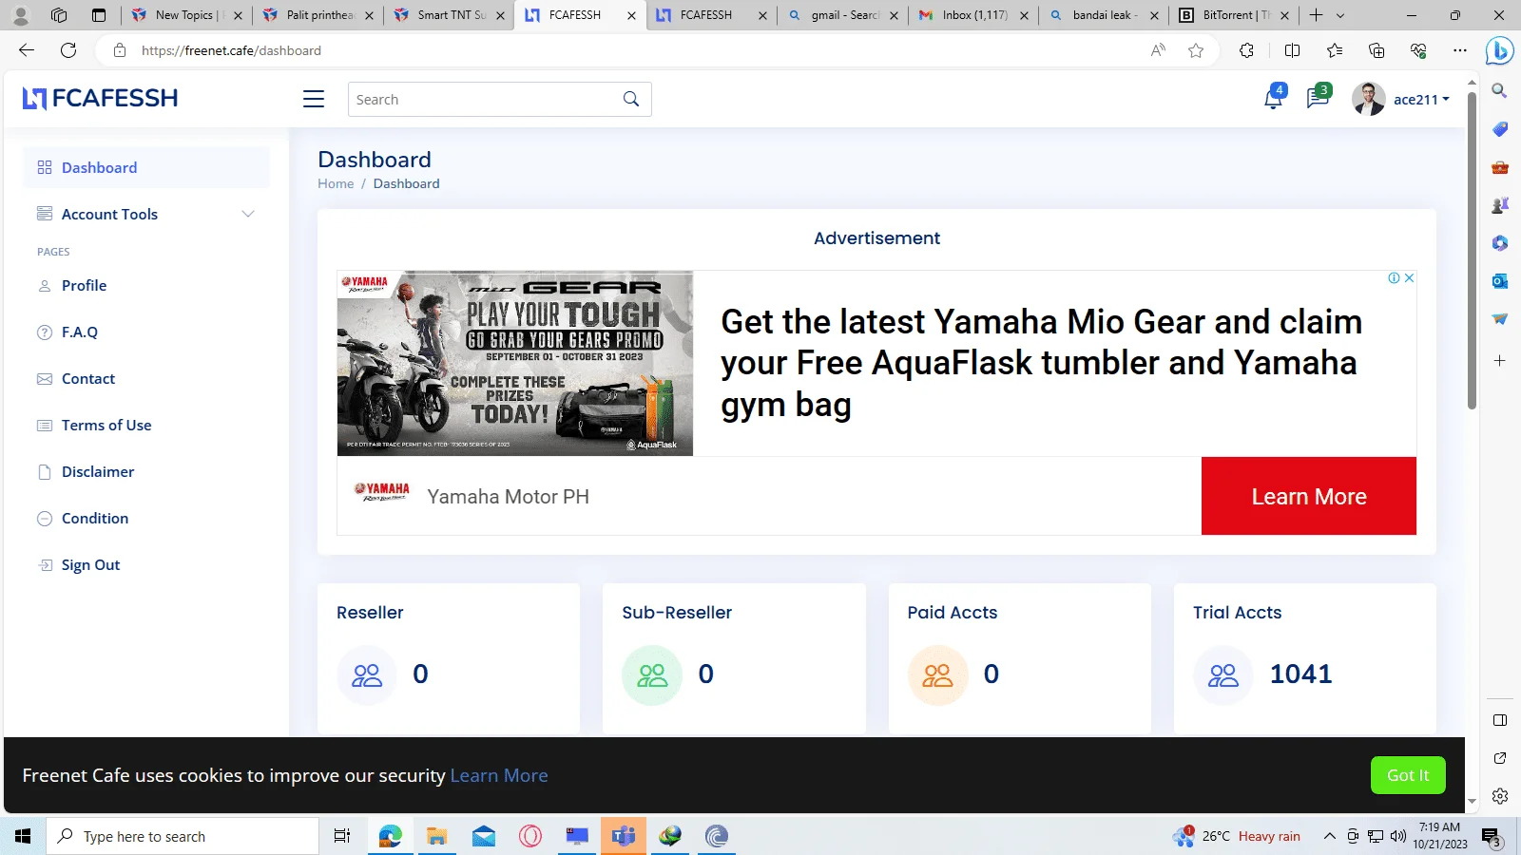This screenshot has height=855, width=1521.
Task: Open Browser essentials heart icon
Action: click(1418, 50)
